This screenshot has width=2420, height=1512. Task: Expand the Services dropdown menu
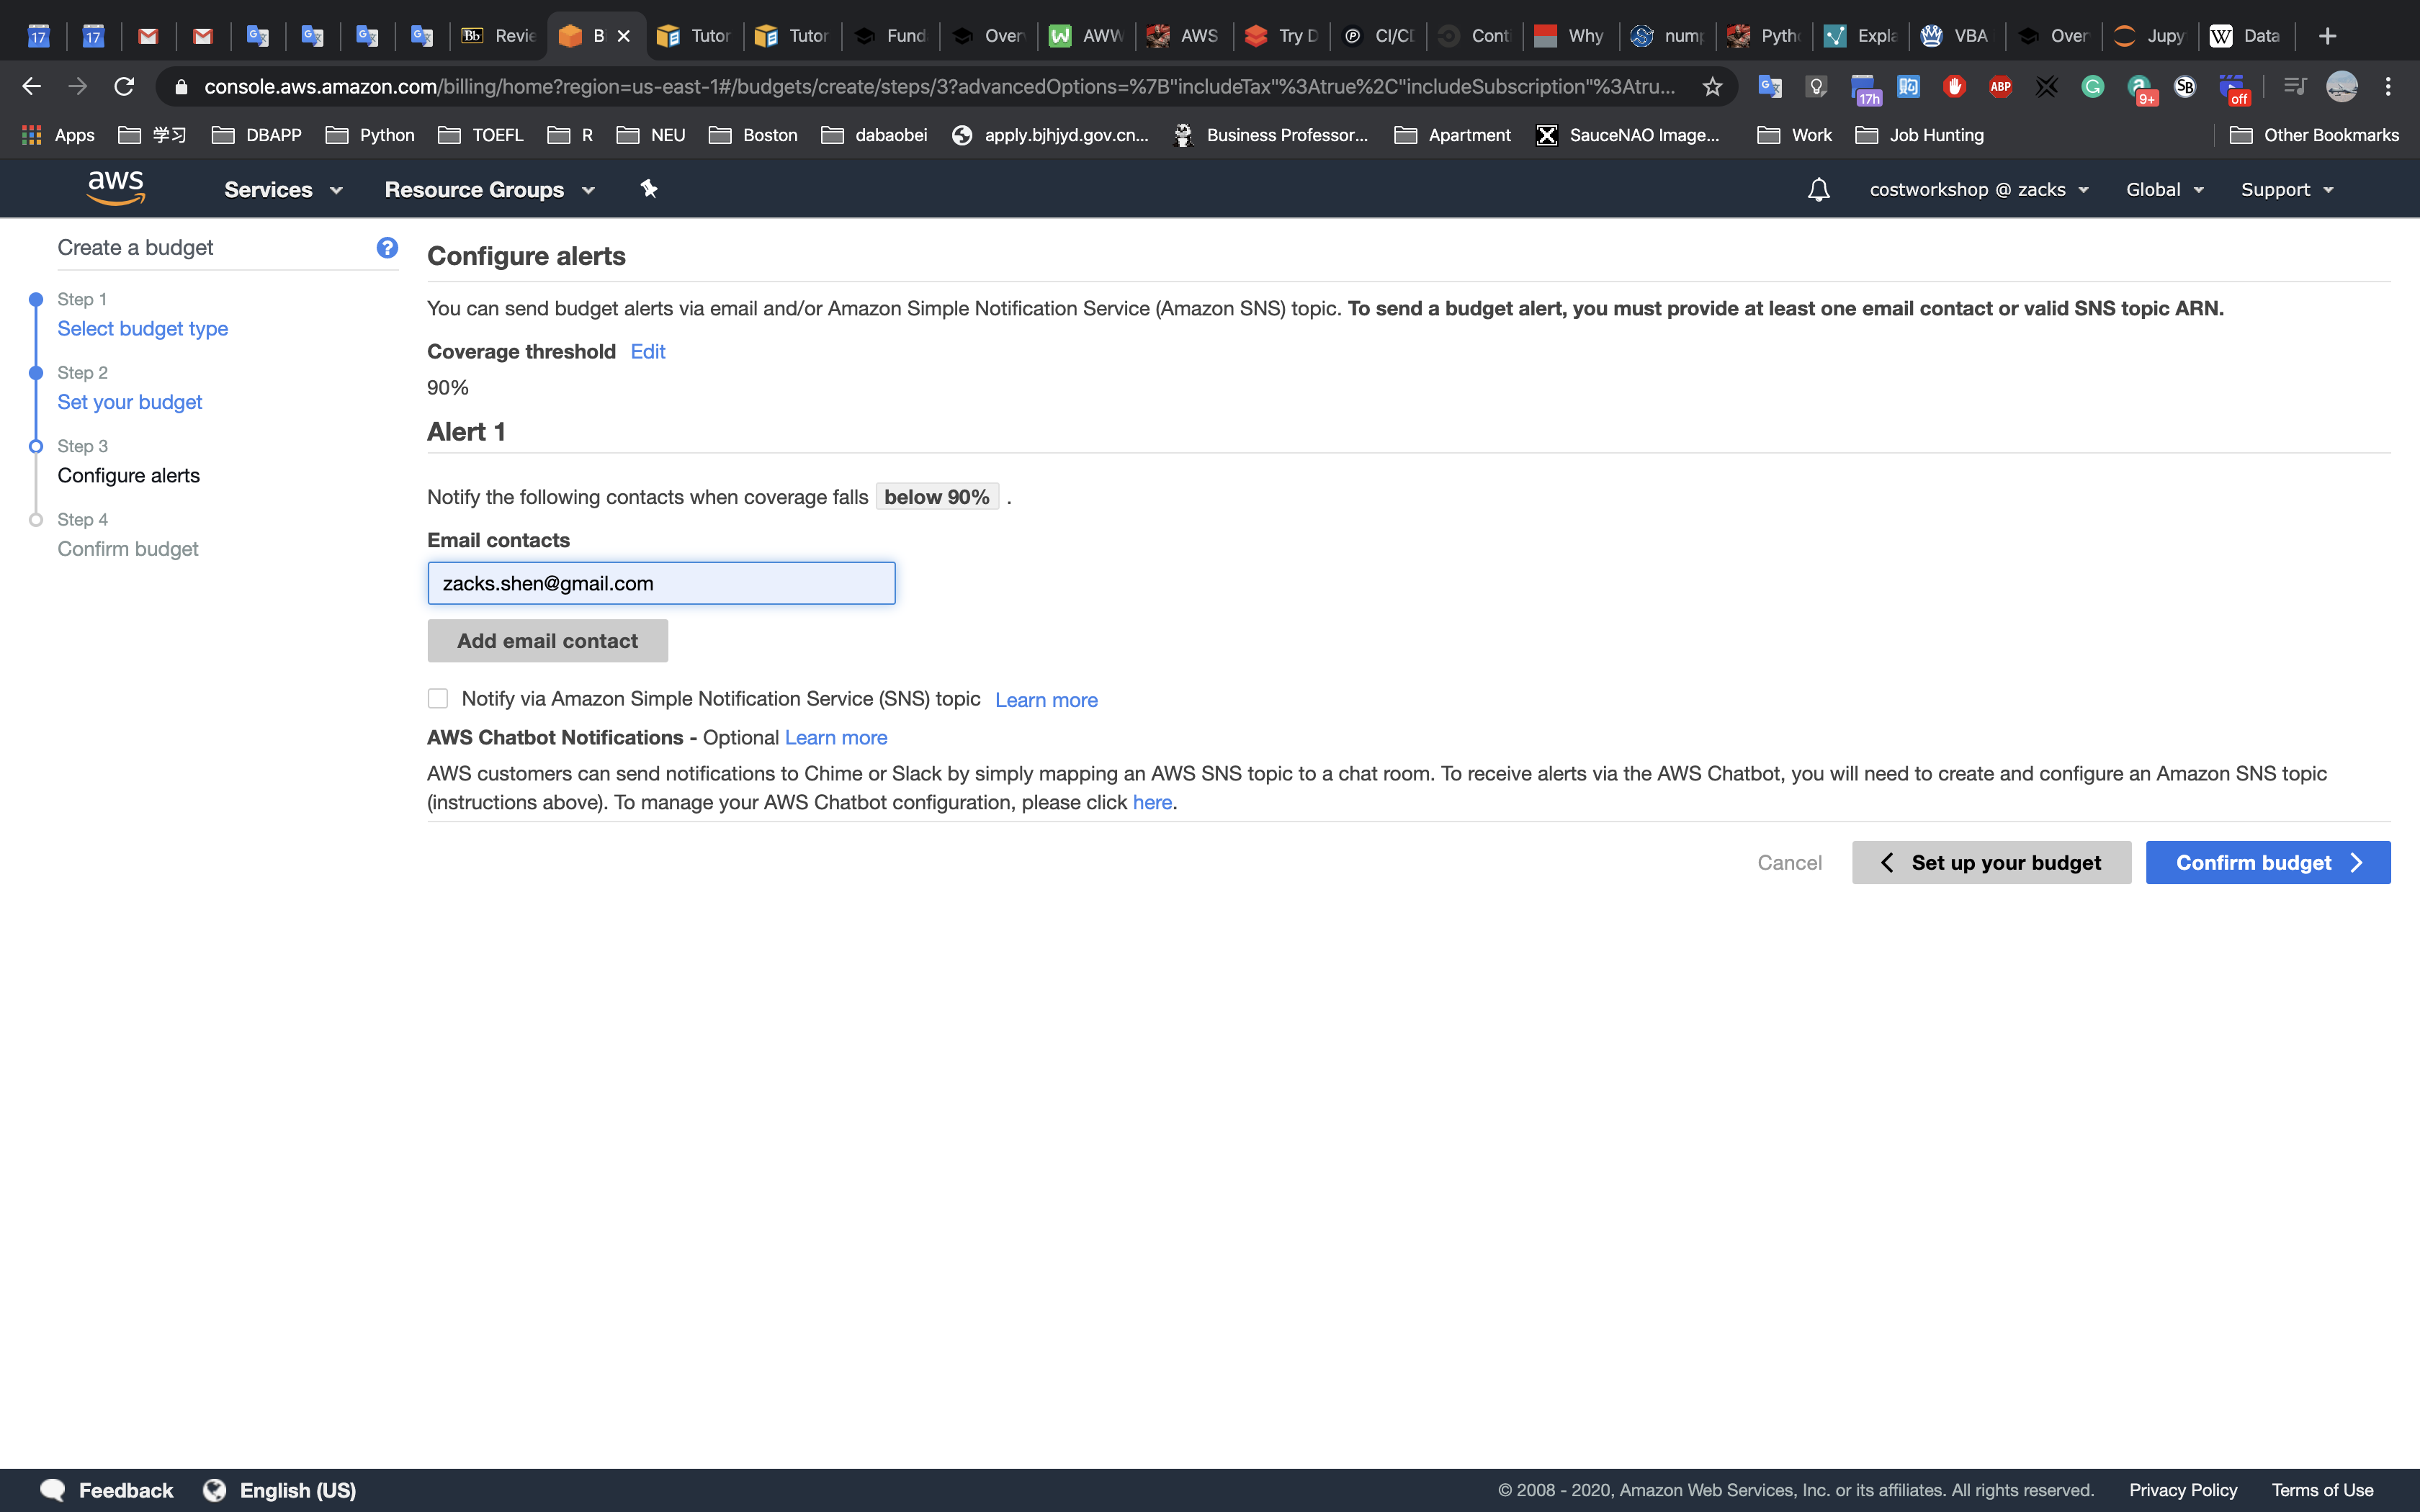[x=283, y=189]
